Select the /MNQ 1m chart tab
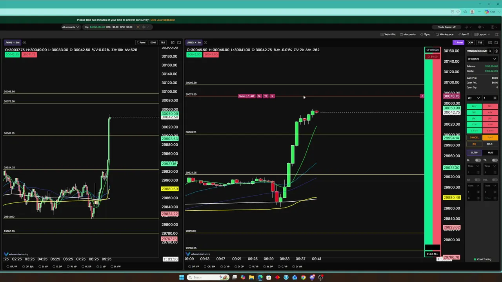Viewport: 502px width, 282px height. (194, 42)
